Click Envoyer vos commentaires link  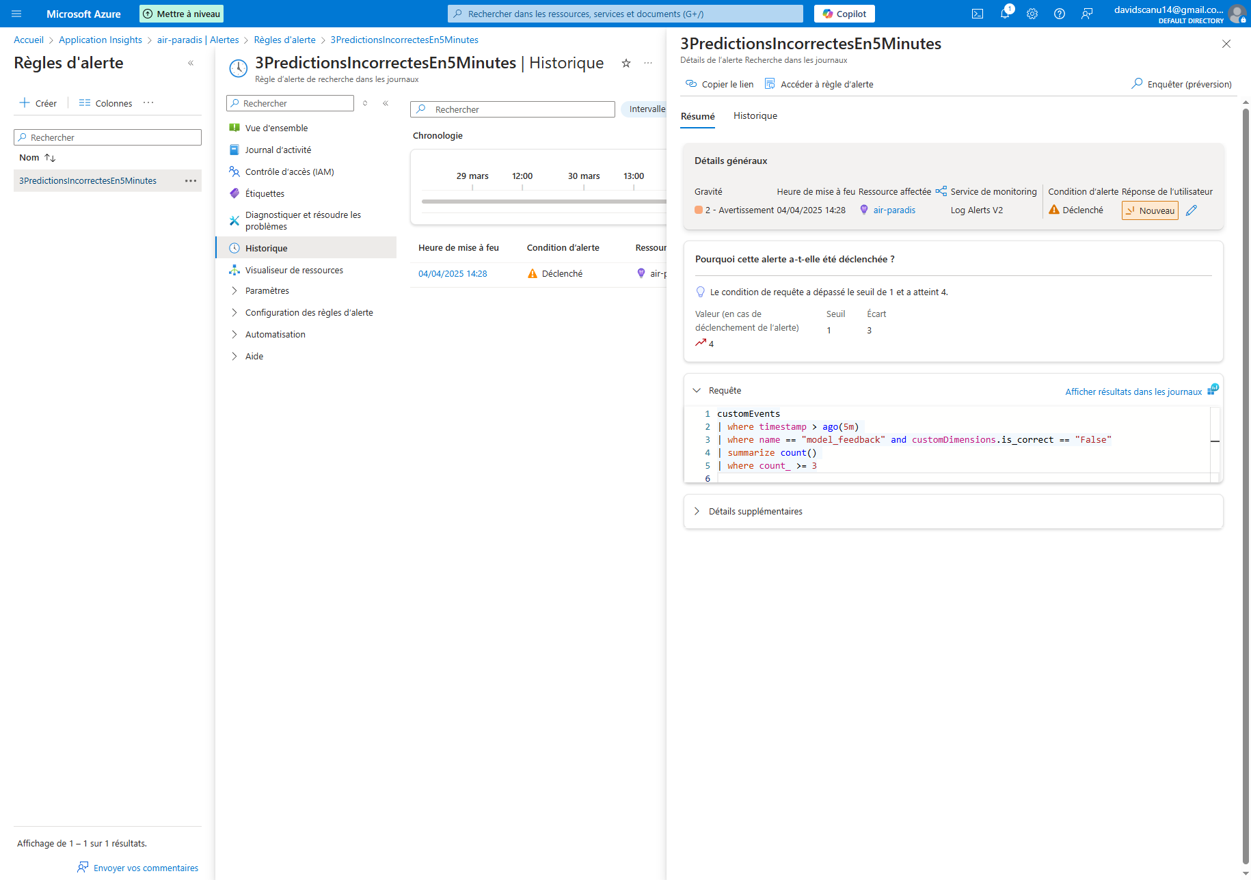138,868
